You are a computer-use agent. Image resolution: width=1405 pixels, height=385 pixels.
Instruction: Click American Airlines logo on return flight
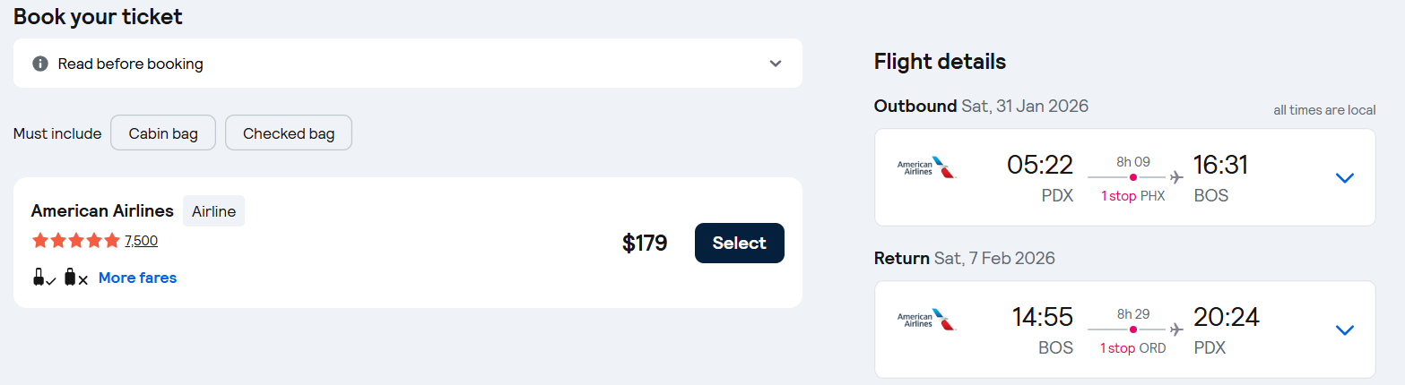point(926,320)
